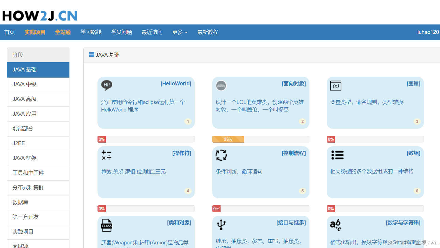The image size is (440, 248).
Task: Click the 变量 (x) variable icon
Action: (336, 86)
